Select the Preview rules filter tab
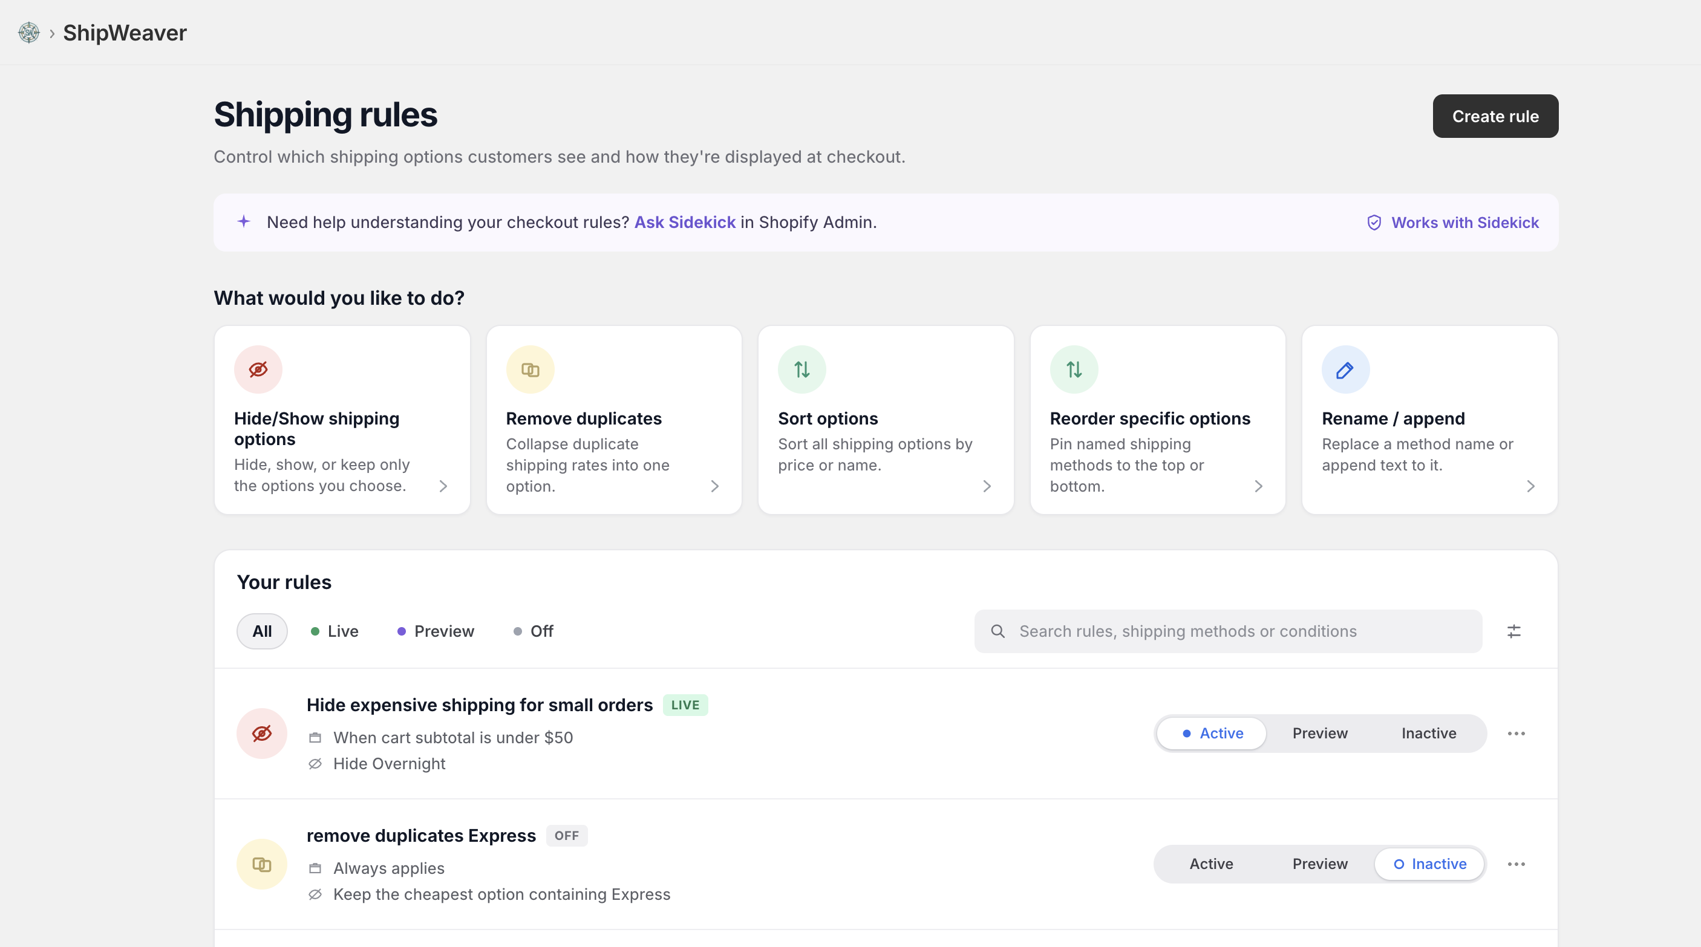1701x947 pixels. click(x=436, y=631)
